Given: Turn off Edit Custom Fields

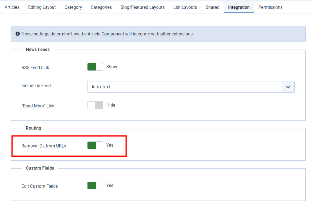Looking at the screenshot, I should click(95, 185).
